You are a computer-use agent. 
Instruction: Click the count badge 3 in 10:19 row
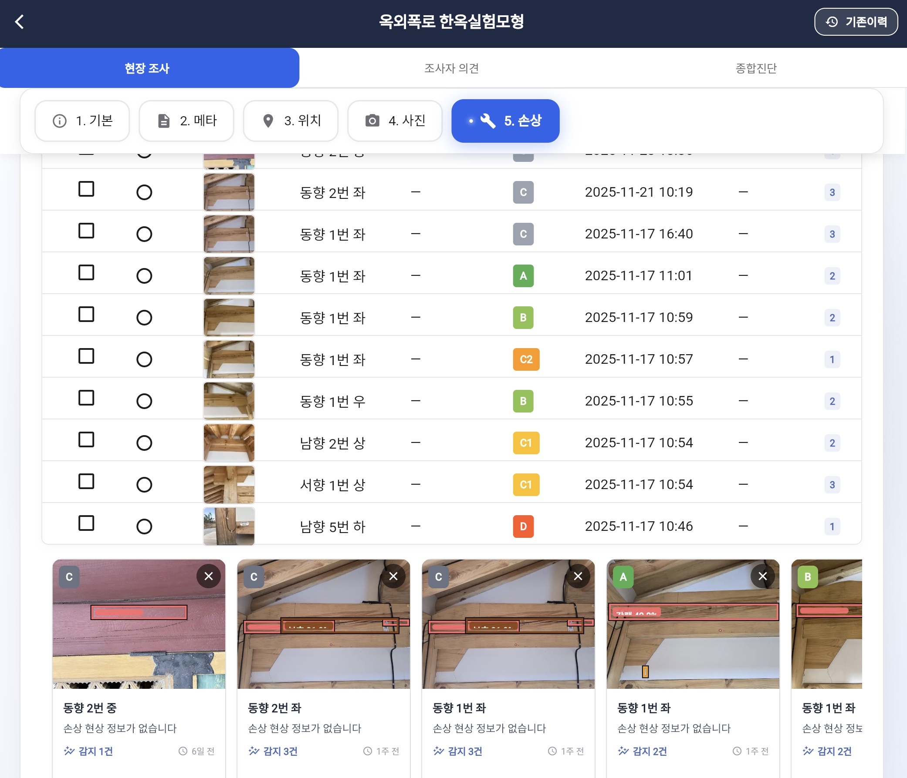coord(832,192)
